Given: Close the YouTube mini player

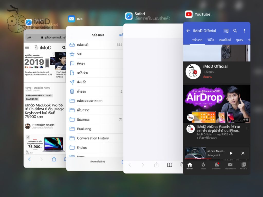Looking at the screenshot, I should pyautogui.click(x=243, y=153).
